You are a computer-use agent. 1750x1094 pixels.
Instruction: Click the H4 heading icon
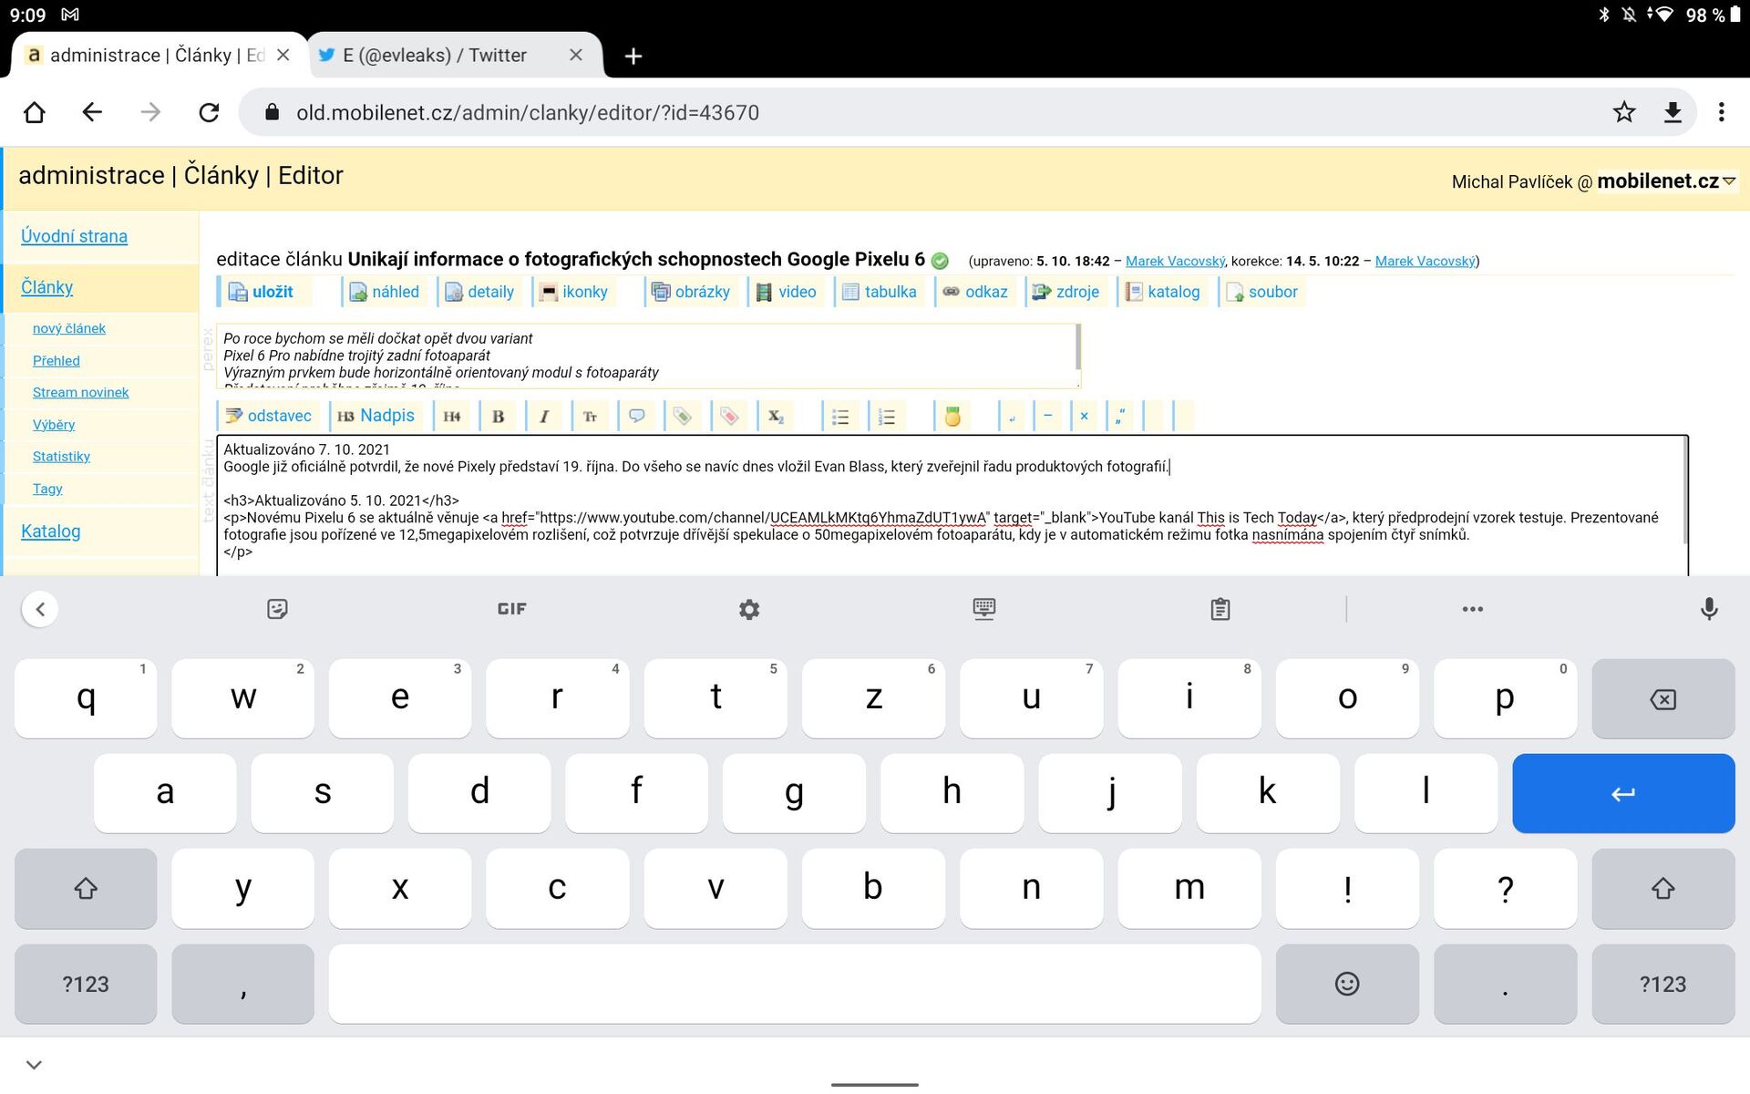[x=451, y=417]
